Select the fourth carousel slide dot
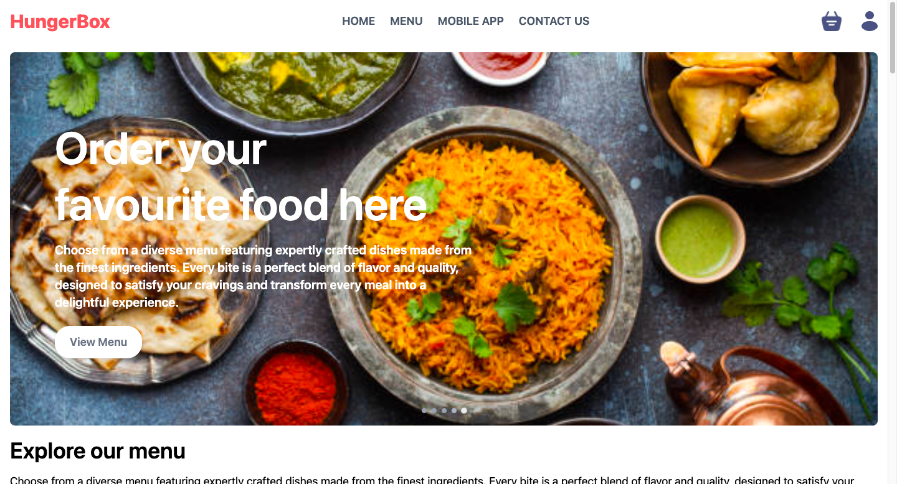The width and height of the screenshot is (897, 484). tap(454, 411)
